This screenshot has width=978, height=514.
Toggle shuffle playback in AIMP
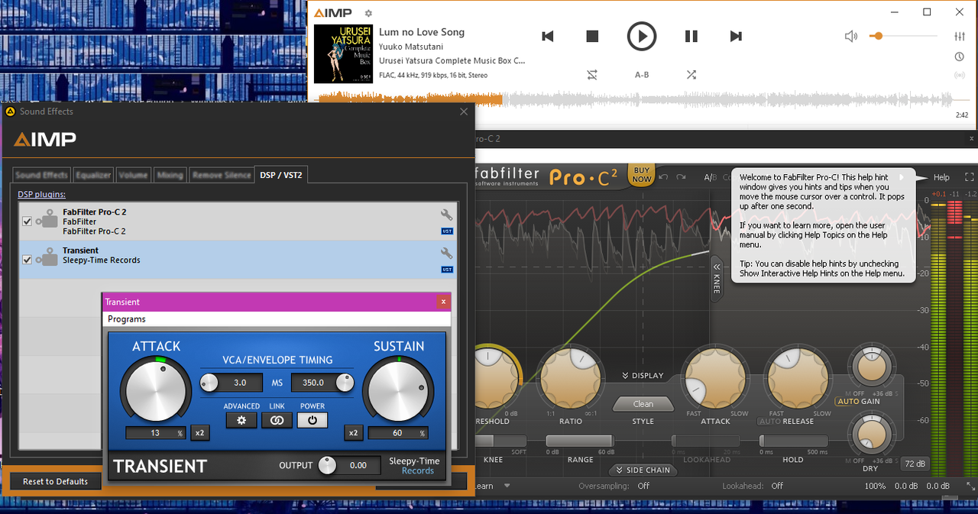pos(691,75)
